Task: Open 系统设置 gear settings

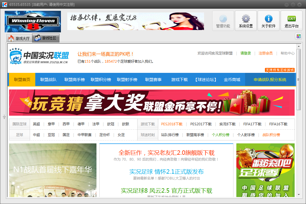Action: click(x=246, y=21)
